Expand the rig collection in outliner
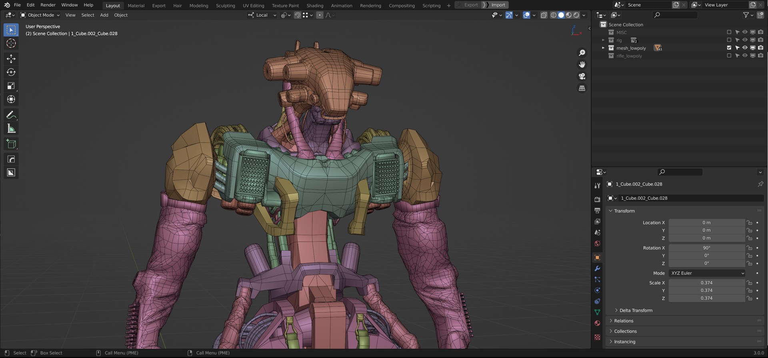The width and height of the screenshot is (768, 358). (603, 40)
